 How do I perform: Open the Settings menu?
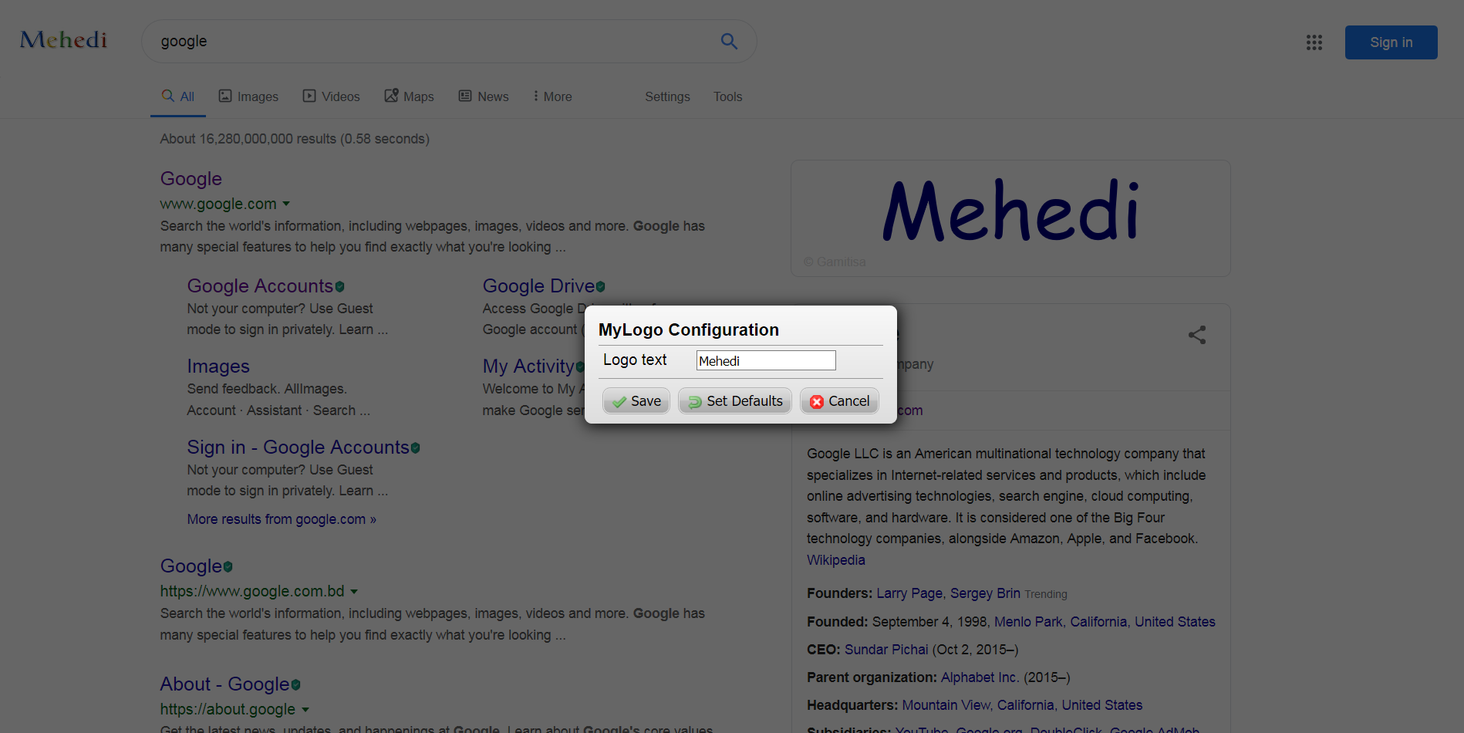coord(667,96)
